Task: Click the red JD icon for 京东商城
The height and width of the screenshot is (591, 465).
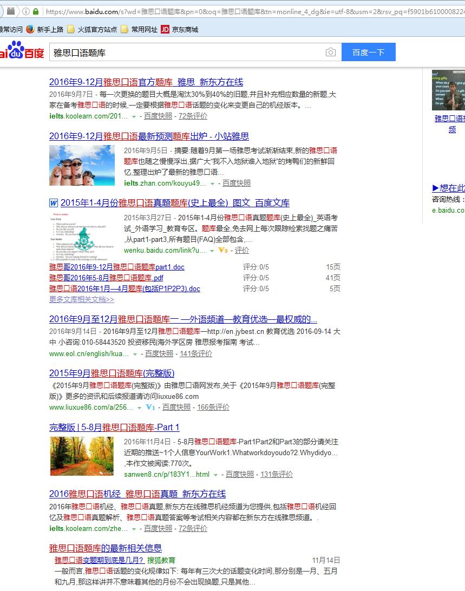Action: [165, 29]
